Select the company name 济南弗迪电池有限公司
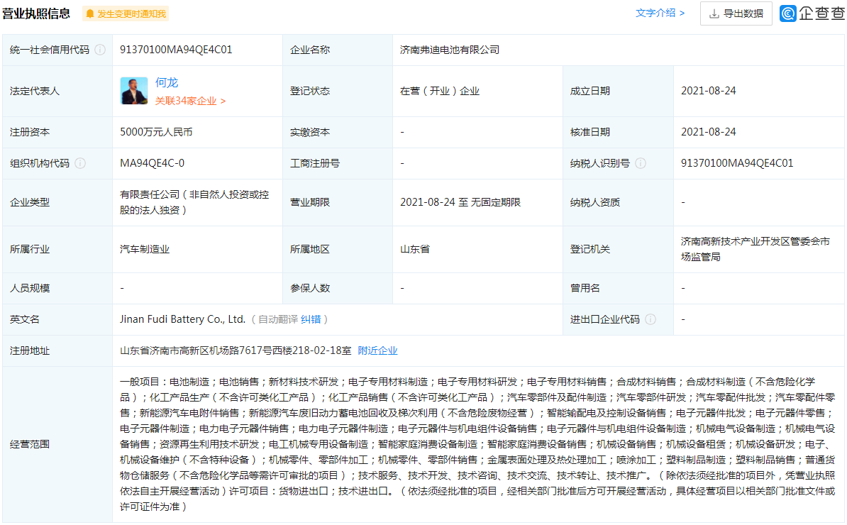Image resolution: width=847 pixels, height=525 pixels. tap(450, 50)
